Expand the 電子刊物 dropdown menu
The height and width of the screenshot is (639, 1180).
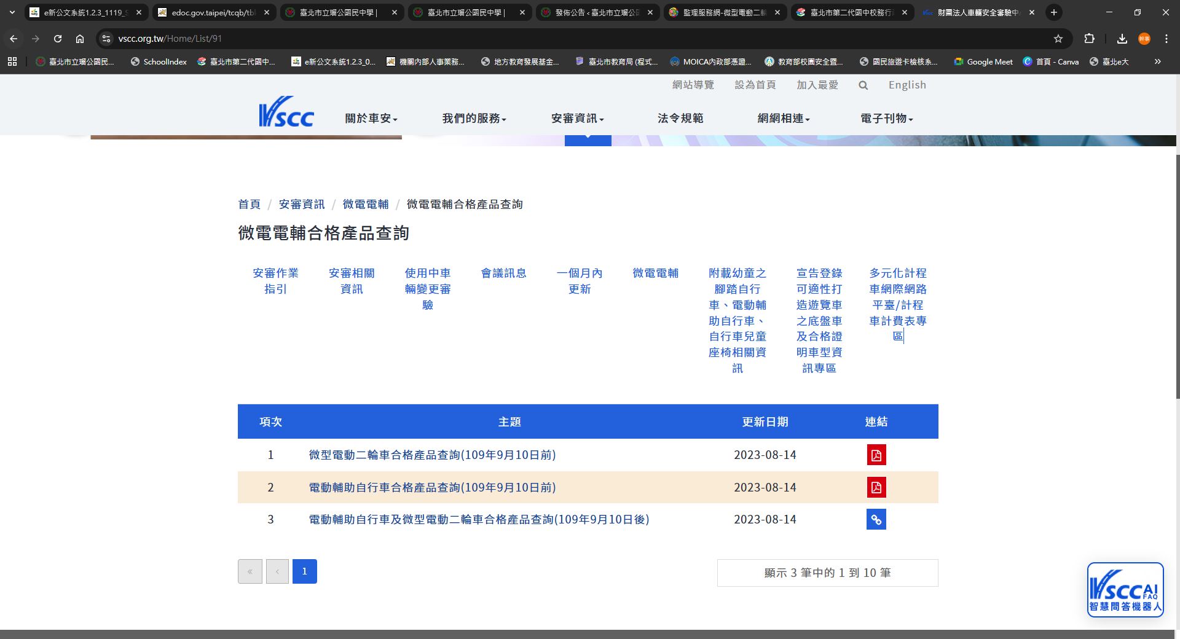[x=886, y=118]
